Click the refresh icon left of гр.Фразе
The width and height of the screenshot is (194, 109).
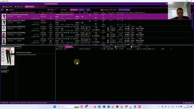click(2, 10)
